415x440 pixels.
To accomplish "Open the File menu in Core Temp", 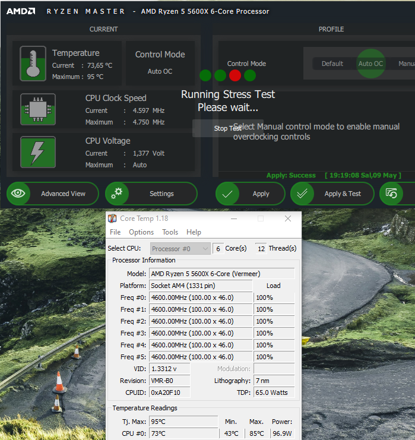I will coord(115,232).
